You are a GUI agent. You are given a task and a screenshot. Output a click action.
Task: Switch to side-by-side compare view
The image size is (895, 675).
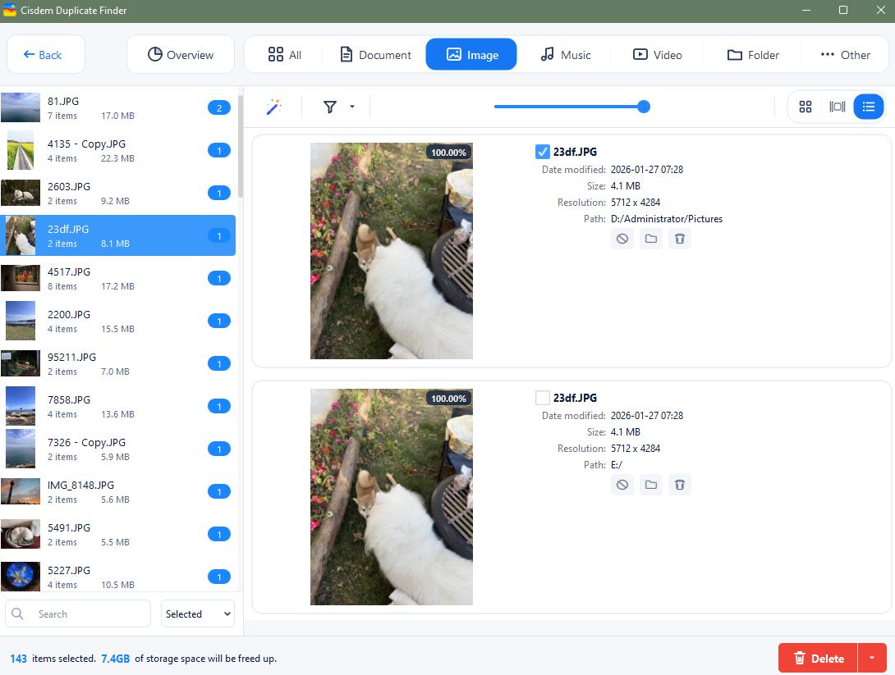(837, 107)
